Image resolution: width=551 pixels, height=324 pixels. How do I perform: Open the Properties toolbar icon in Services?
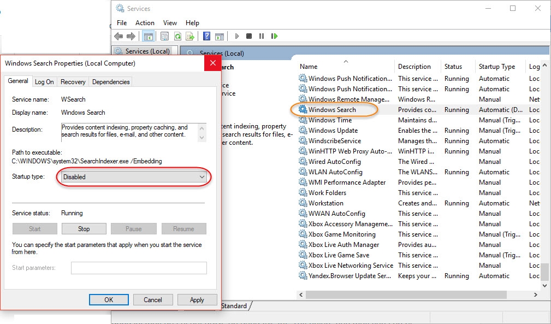(164, 36)
